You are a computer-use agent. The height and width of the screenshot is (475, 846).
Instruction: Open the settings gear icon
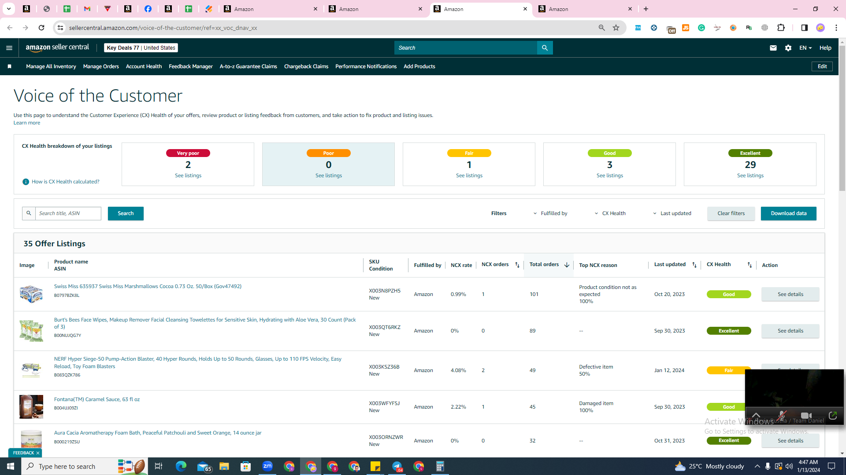tap(788, 48)
